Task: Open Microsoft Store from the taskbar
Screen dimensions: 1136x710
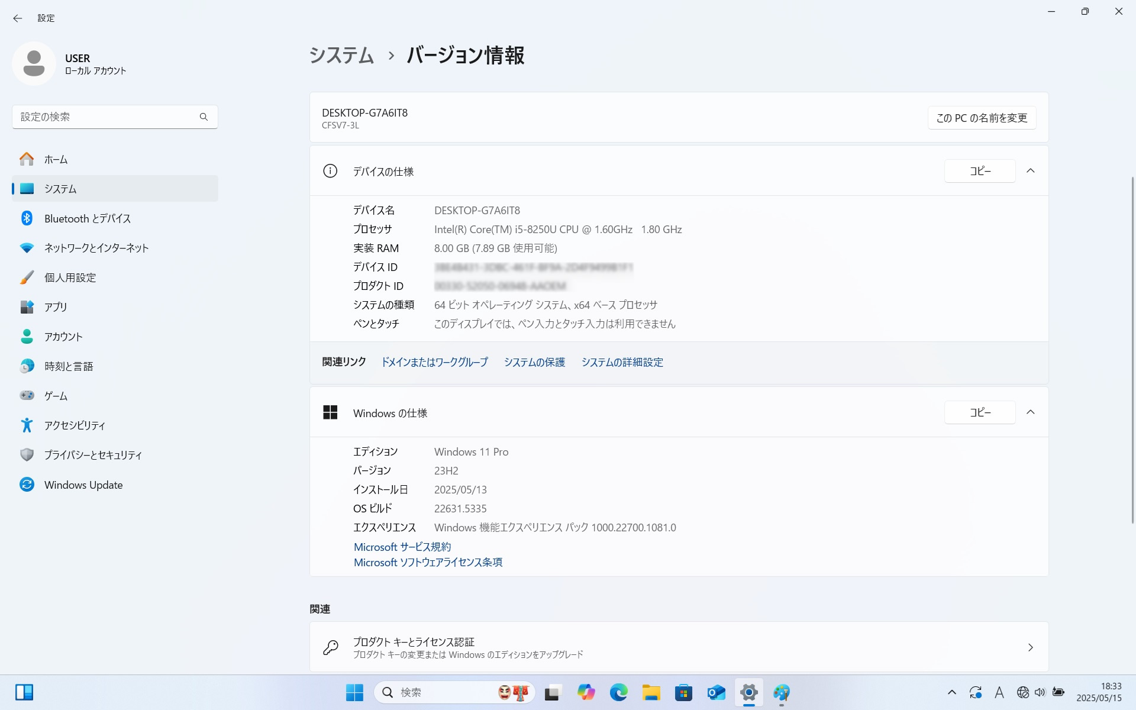Action: [x=683, y=692]
